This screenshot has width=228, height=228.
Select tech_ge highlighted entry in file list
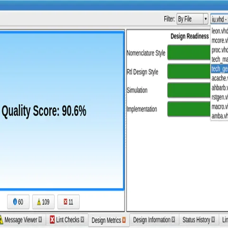tap(219, 69)
